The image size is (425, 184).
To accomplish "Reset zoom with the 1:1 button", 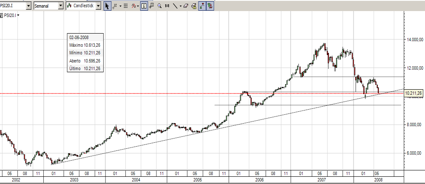I will tap(167, 6).
